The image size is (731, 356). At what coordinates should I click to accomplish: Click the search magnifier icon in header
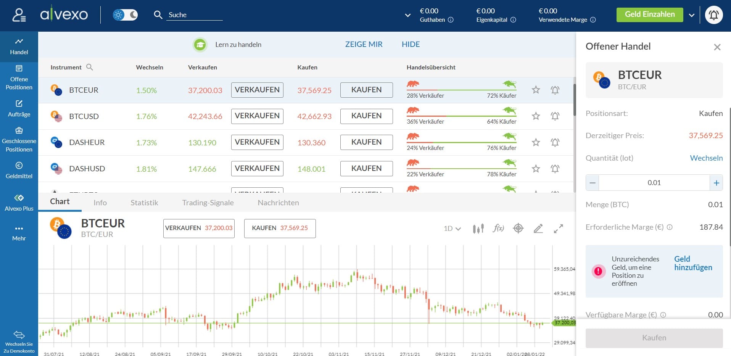coord(158,15)
